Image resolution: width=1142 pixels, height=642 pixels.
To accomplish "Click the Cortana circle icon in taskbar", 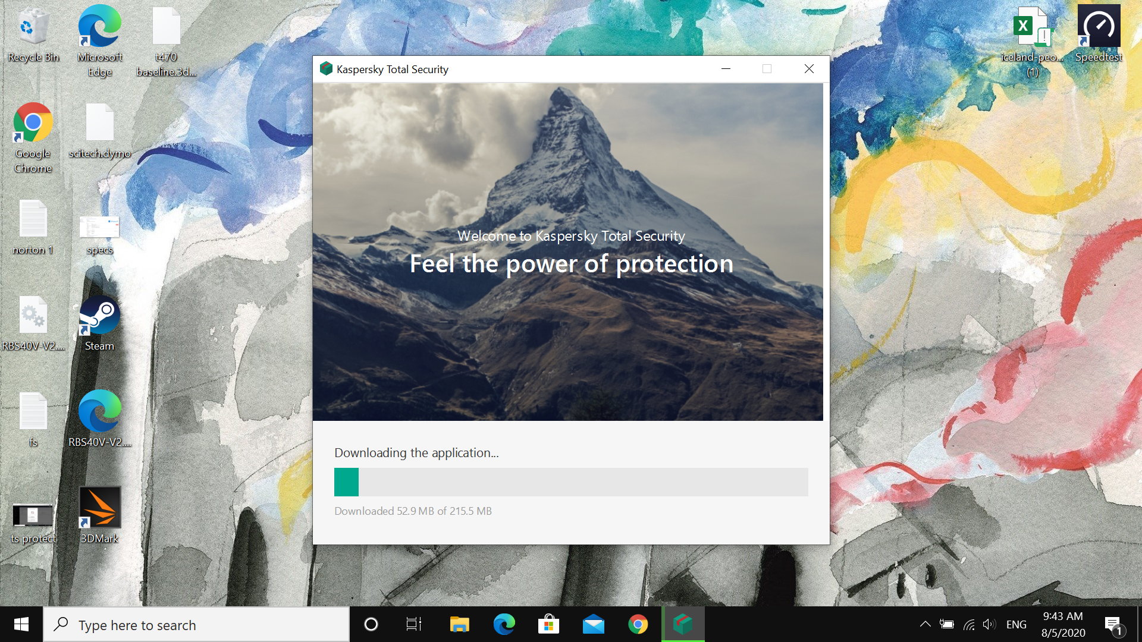I will (371, 624).
